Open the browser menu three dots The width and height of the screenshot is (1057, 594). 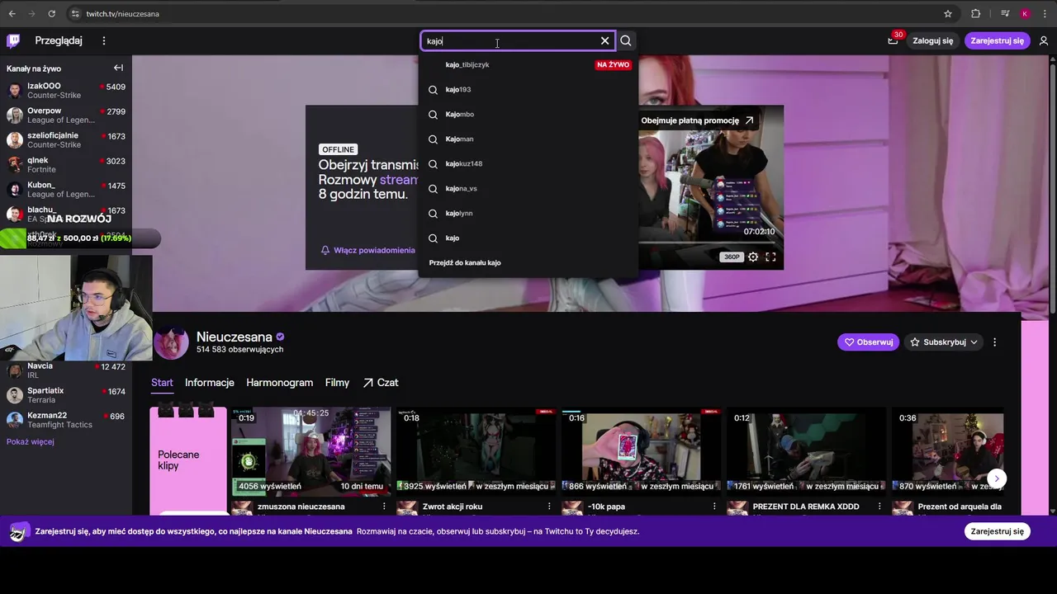tap(1044, 13)
